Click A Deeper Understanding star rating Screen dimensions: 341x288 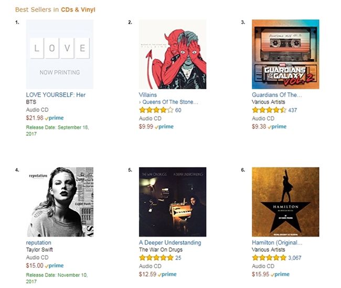pos(156,258)
